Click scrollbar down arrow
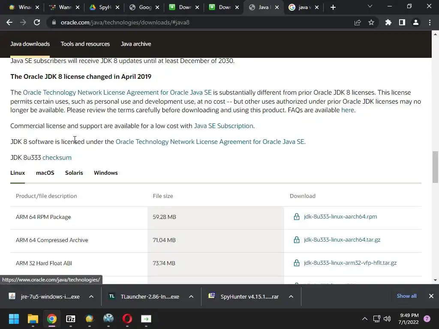This screenshot has width=439, height=329. point(435,280)
